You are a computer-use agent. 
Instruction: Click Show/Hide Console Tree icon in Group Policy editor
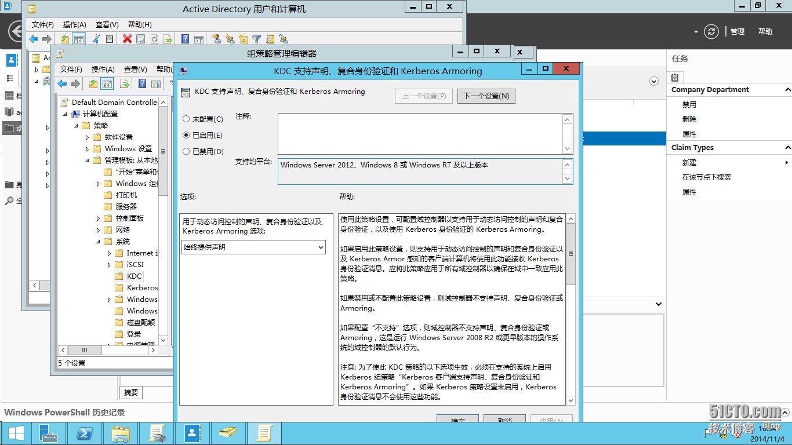tap(107, 84)
